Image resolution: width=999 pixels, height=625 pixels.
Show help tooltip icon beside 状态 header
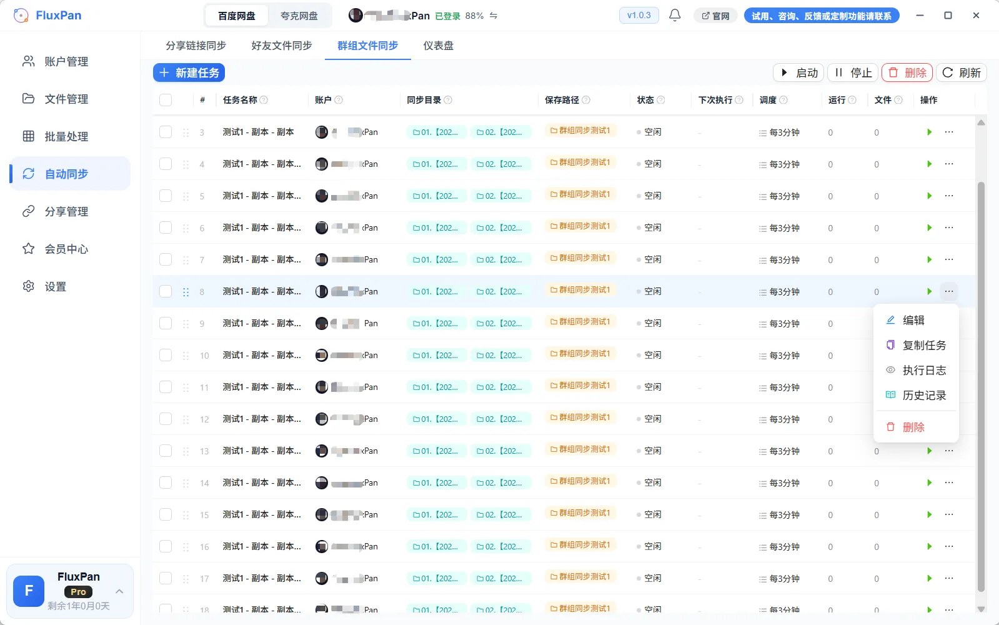point(661,100)
